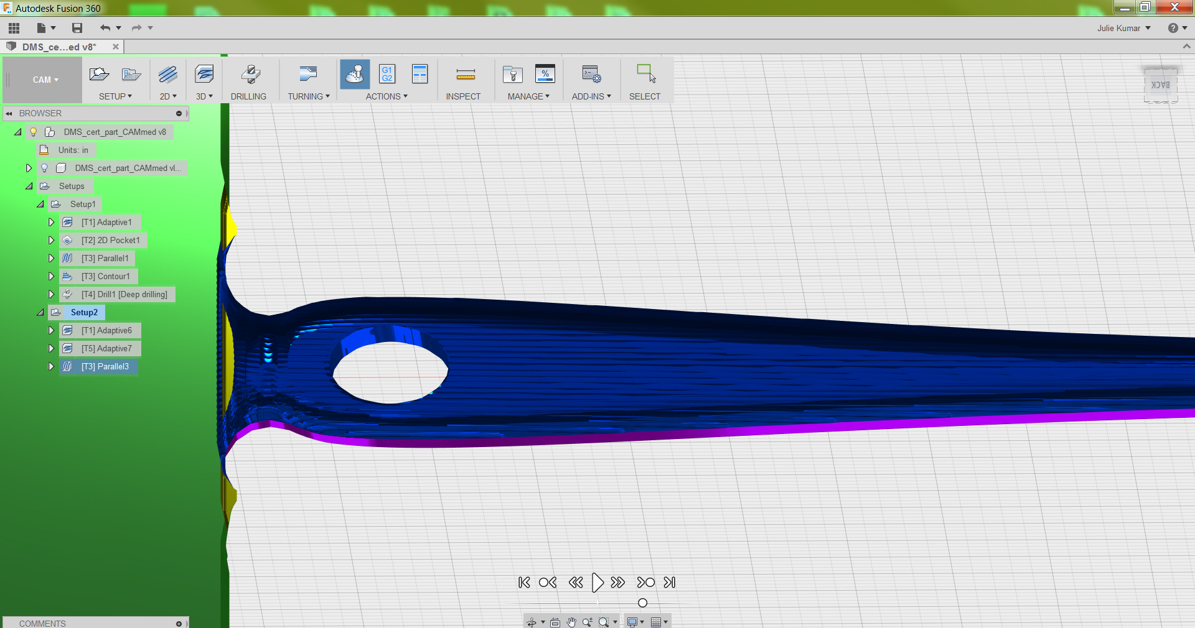The height and width of the screenshot is (628, 1195).
Task: Select the DMS_ce...ed v8* document tab
Action: (59, 47)
